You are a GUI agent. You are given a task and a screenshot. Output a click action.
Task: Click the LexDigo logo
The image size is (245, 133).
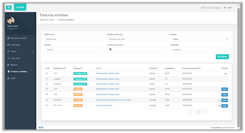tap(20, 7)
